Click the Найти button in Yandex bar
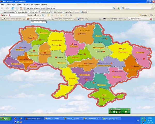The width and height of the screenshot is (155, 124). (29, 15)
